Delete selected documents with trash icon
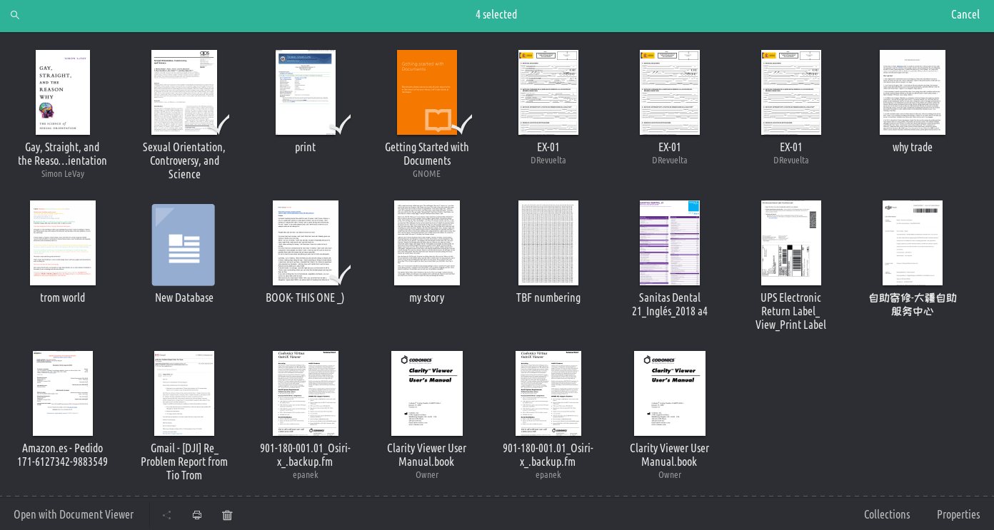994x530 pixels. 227,514
